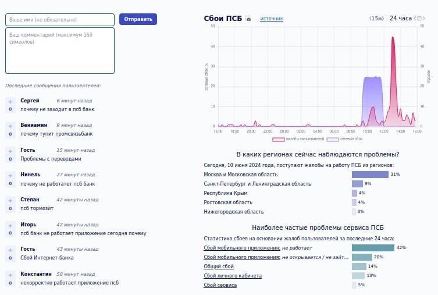
Task: Open Сбой личного кабинета link
Action: tap(233, 276)
